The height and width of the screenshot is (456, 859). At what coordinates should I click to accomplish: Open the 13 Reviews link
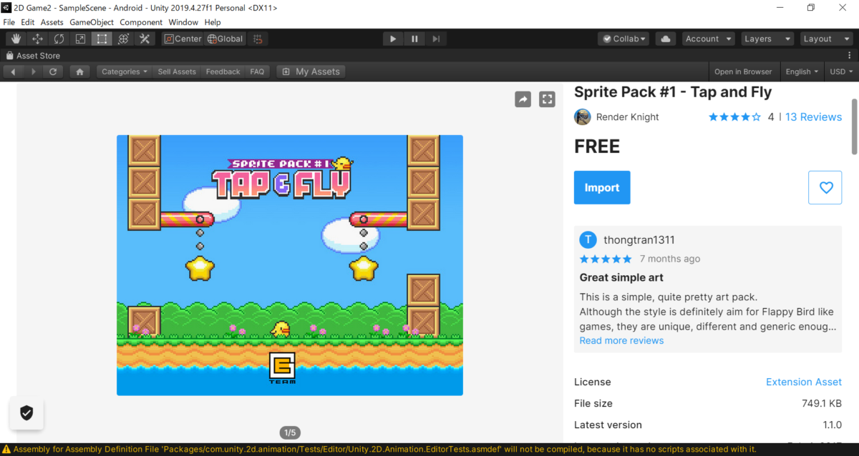(x=813, y=117)
